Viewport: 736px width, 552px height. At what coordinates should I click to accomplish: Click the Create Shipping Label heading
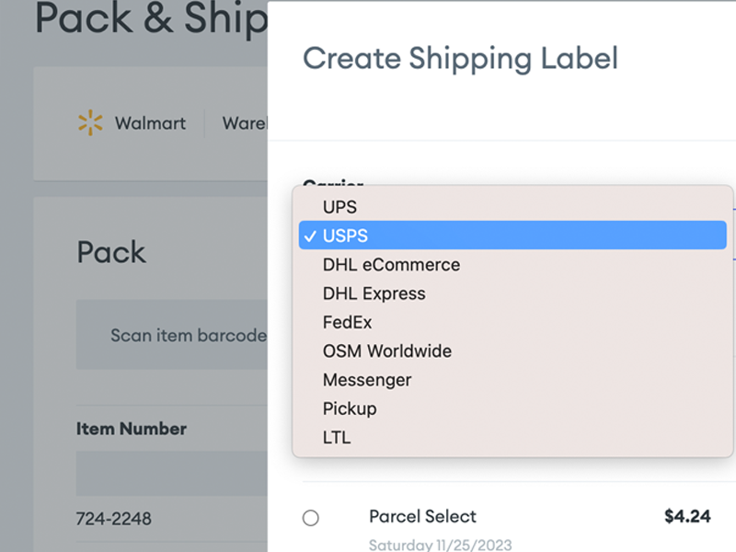461,59
